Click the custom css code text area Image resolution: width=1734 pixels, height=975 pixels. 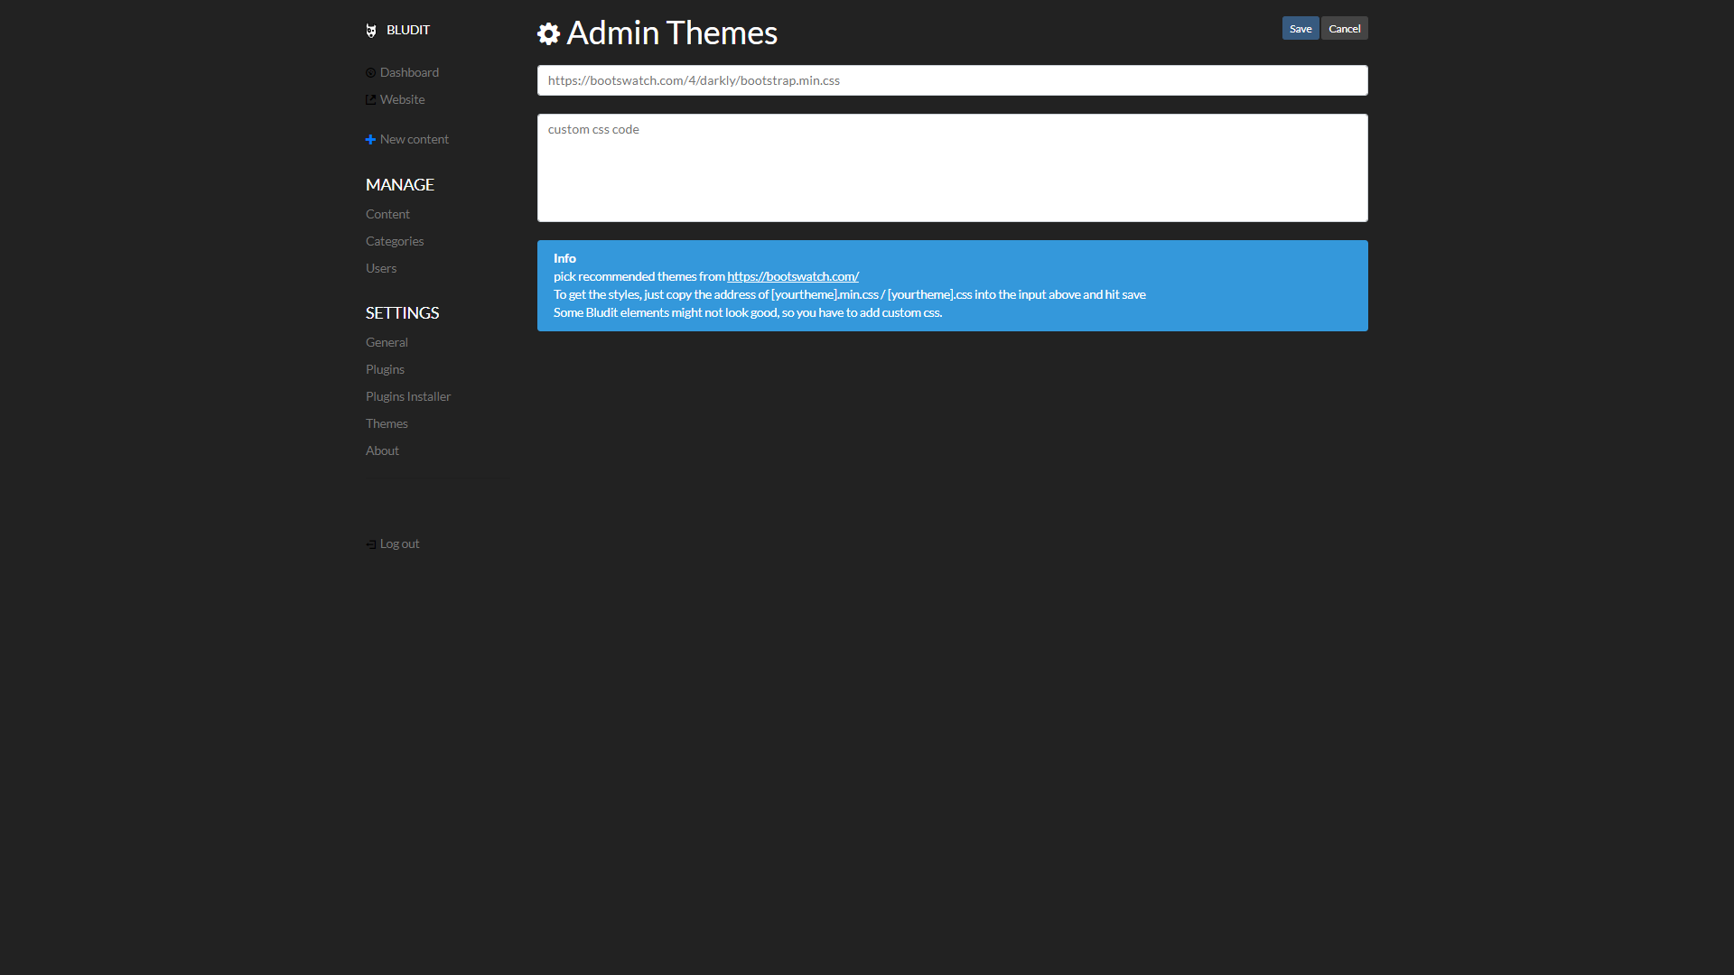(952, 167)
